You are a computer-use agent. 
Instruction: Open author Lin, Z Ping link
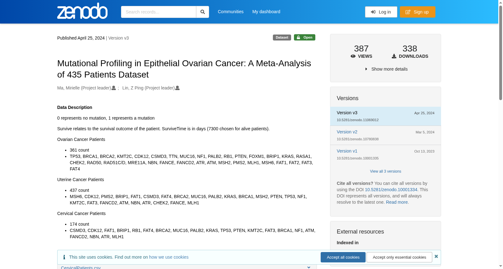(148, 88)
